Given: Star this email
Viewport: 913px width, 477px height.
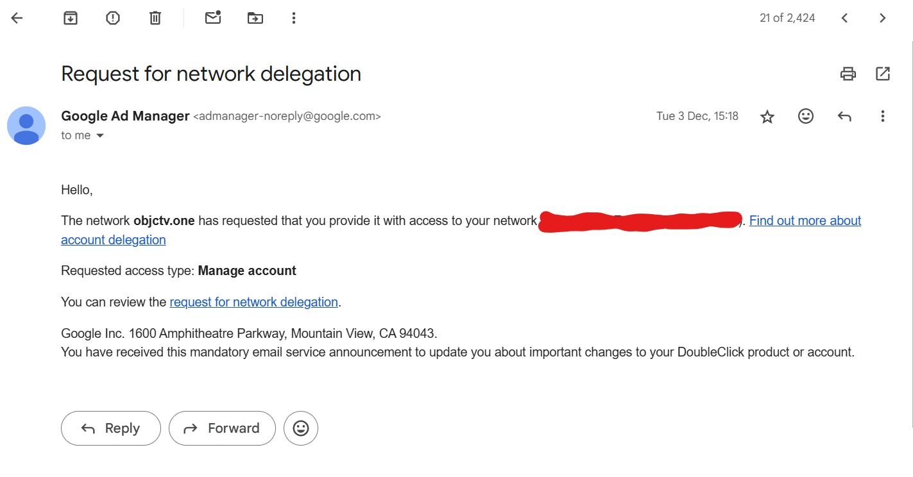Looking at the screenshot, I should tap(767, 116).
